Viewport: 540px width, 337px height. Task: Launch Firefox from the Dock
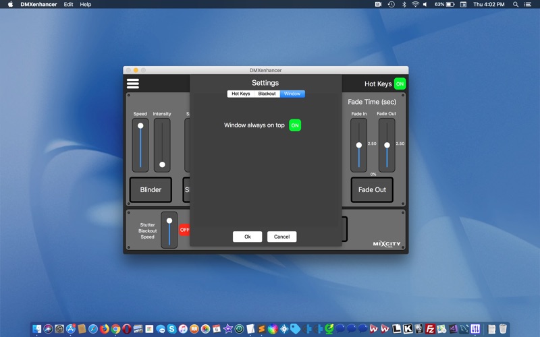click(105, 329)
